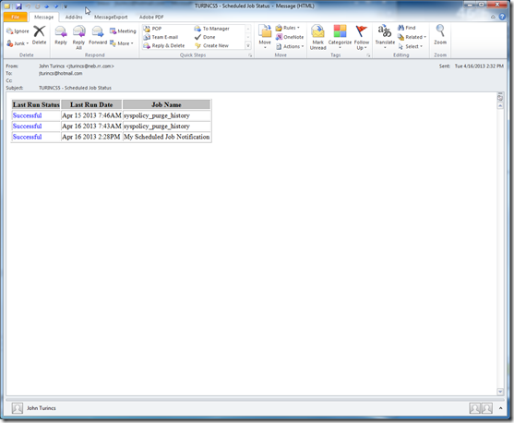
Task: Reply to the message
Action: (x=61, y=35)
